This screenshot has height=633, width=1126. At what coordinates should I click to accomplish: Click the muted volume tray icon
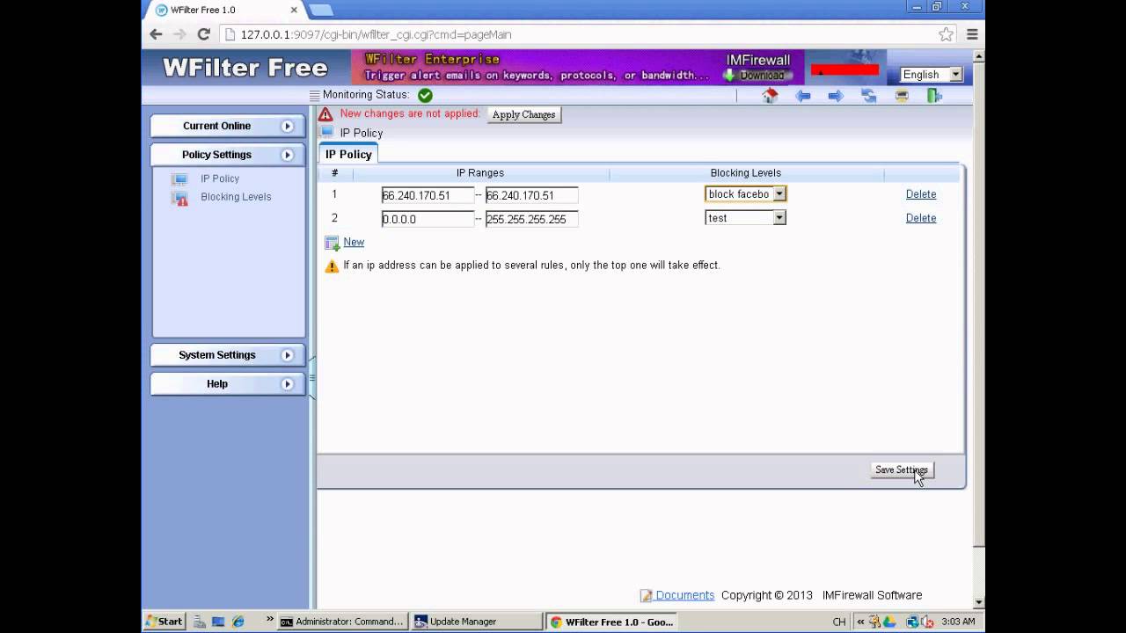(x=927, y=622)
